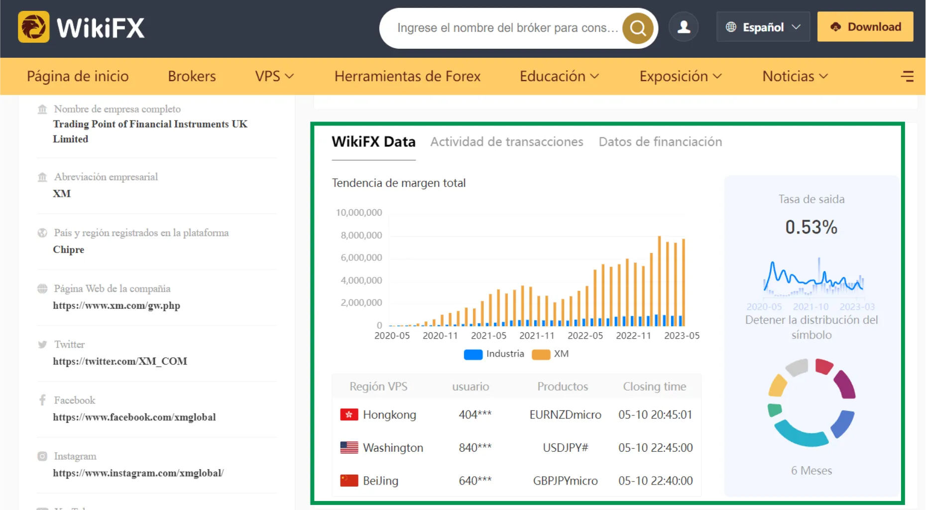Toggle the XM legend swatch
Viewport: 926px width, 510px height.
point(541,354)
